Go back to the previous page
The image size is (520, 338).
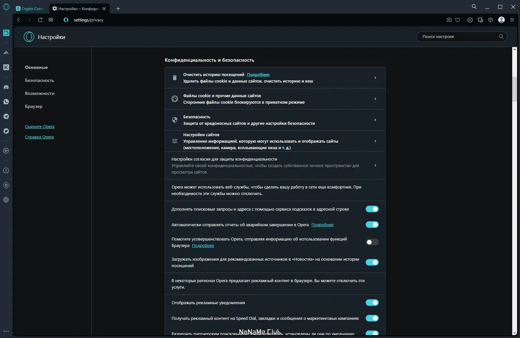tap(19, 20)
